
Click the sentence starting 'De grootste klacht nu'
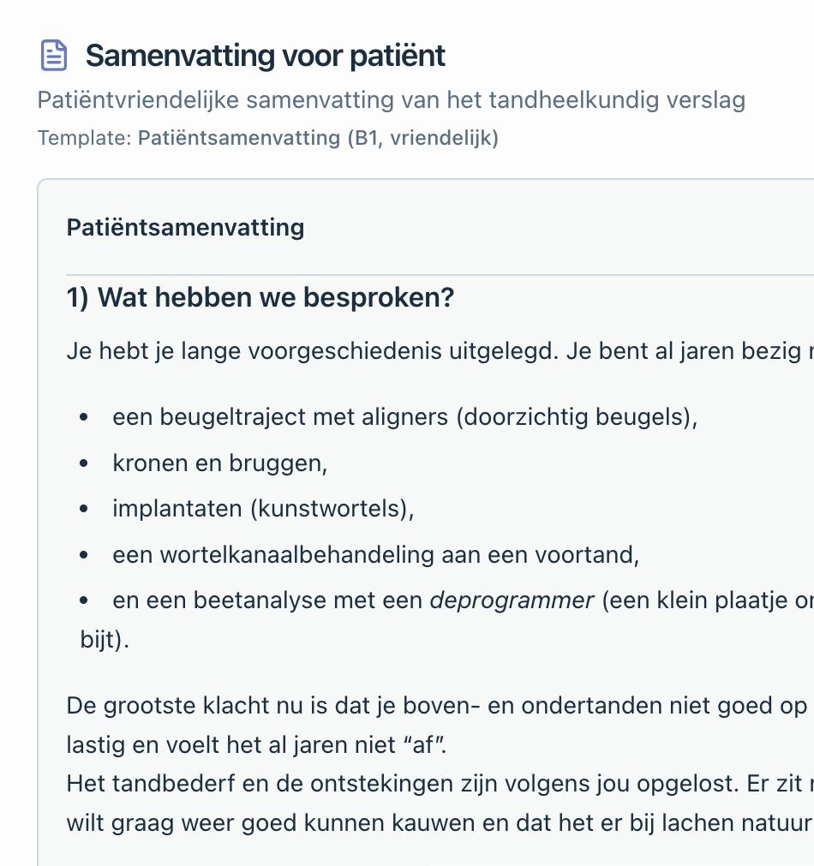(440, 706)
